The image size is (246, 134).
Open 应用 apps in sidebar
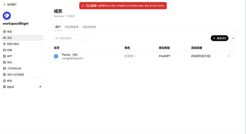(x=22, y=62)
